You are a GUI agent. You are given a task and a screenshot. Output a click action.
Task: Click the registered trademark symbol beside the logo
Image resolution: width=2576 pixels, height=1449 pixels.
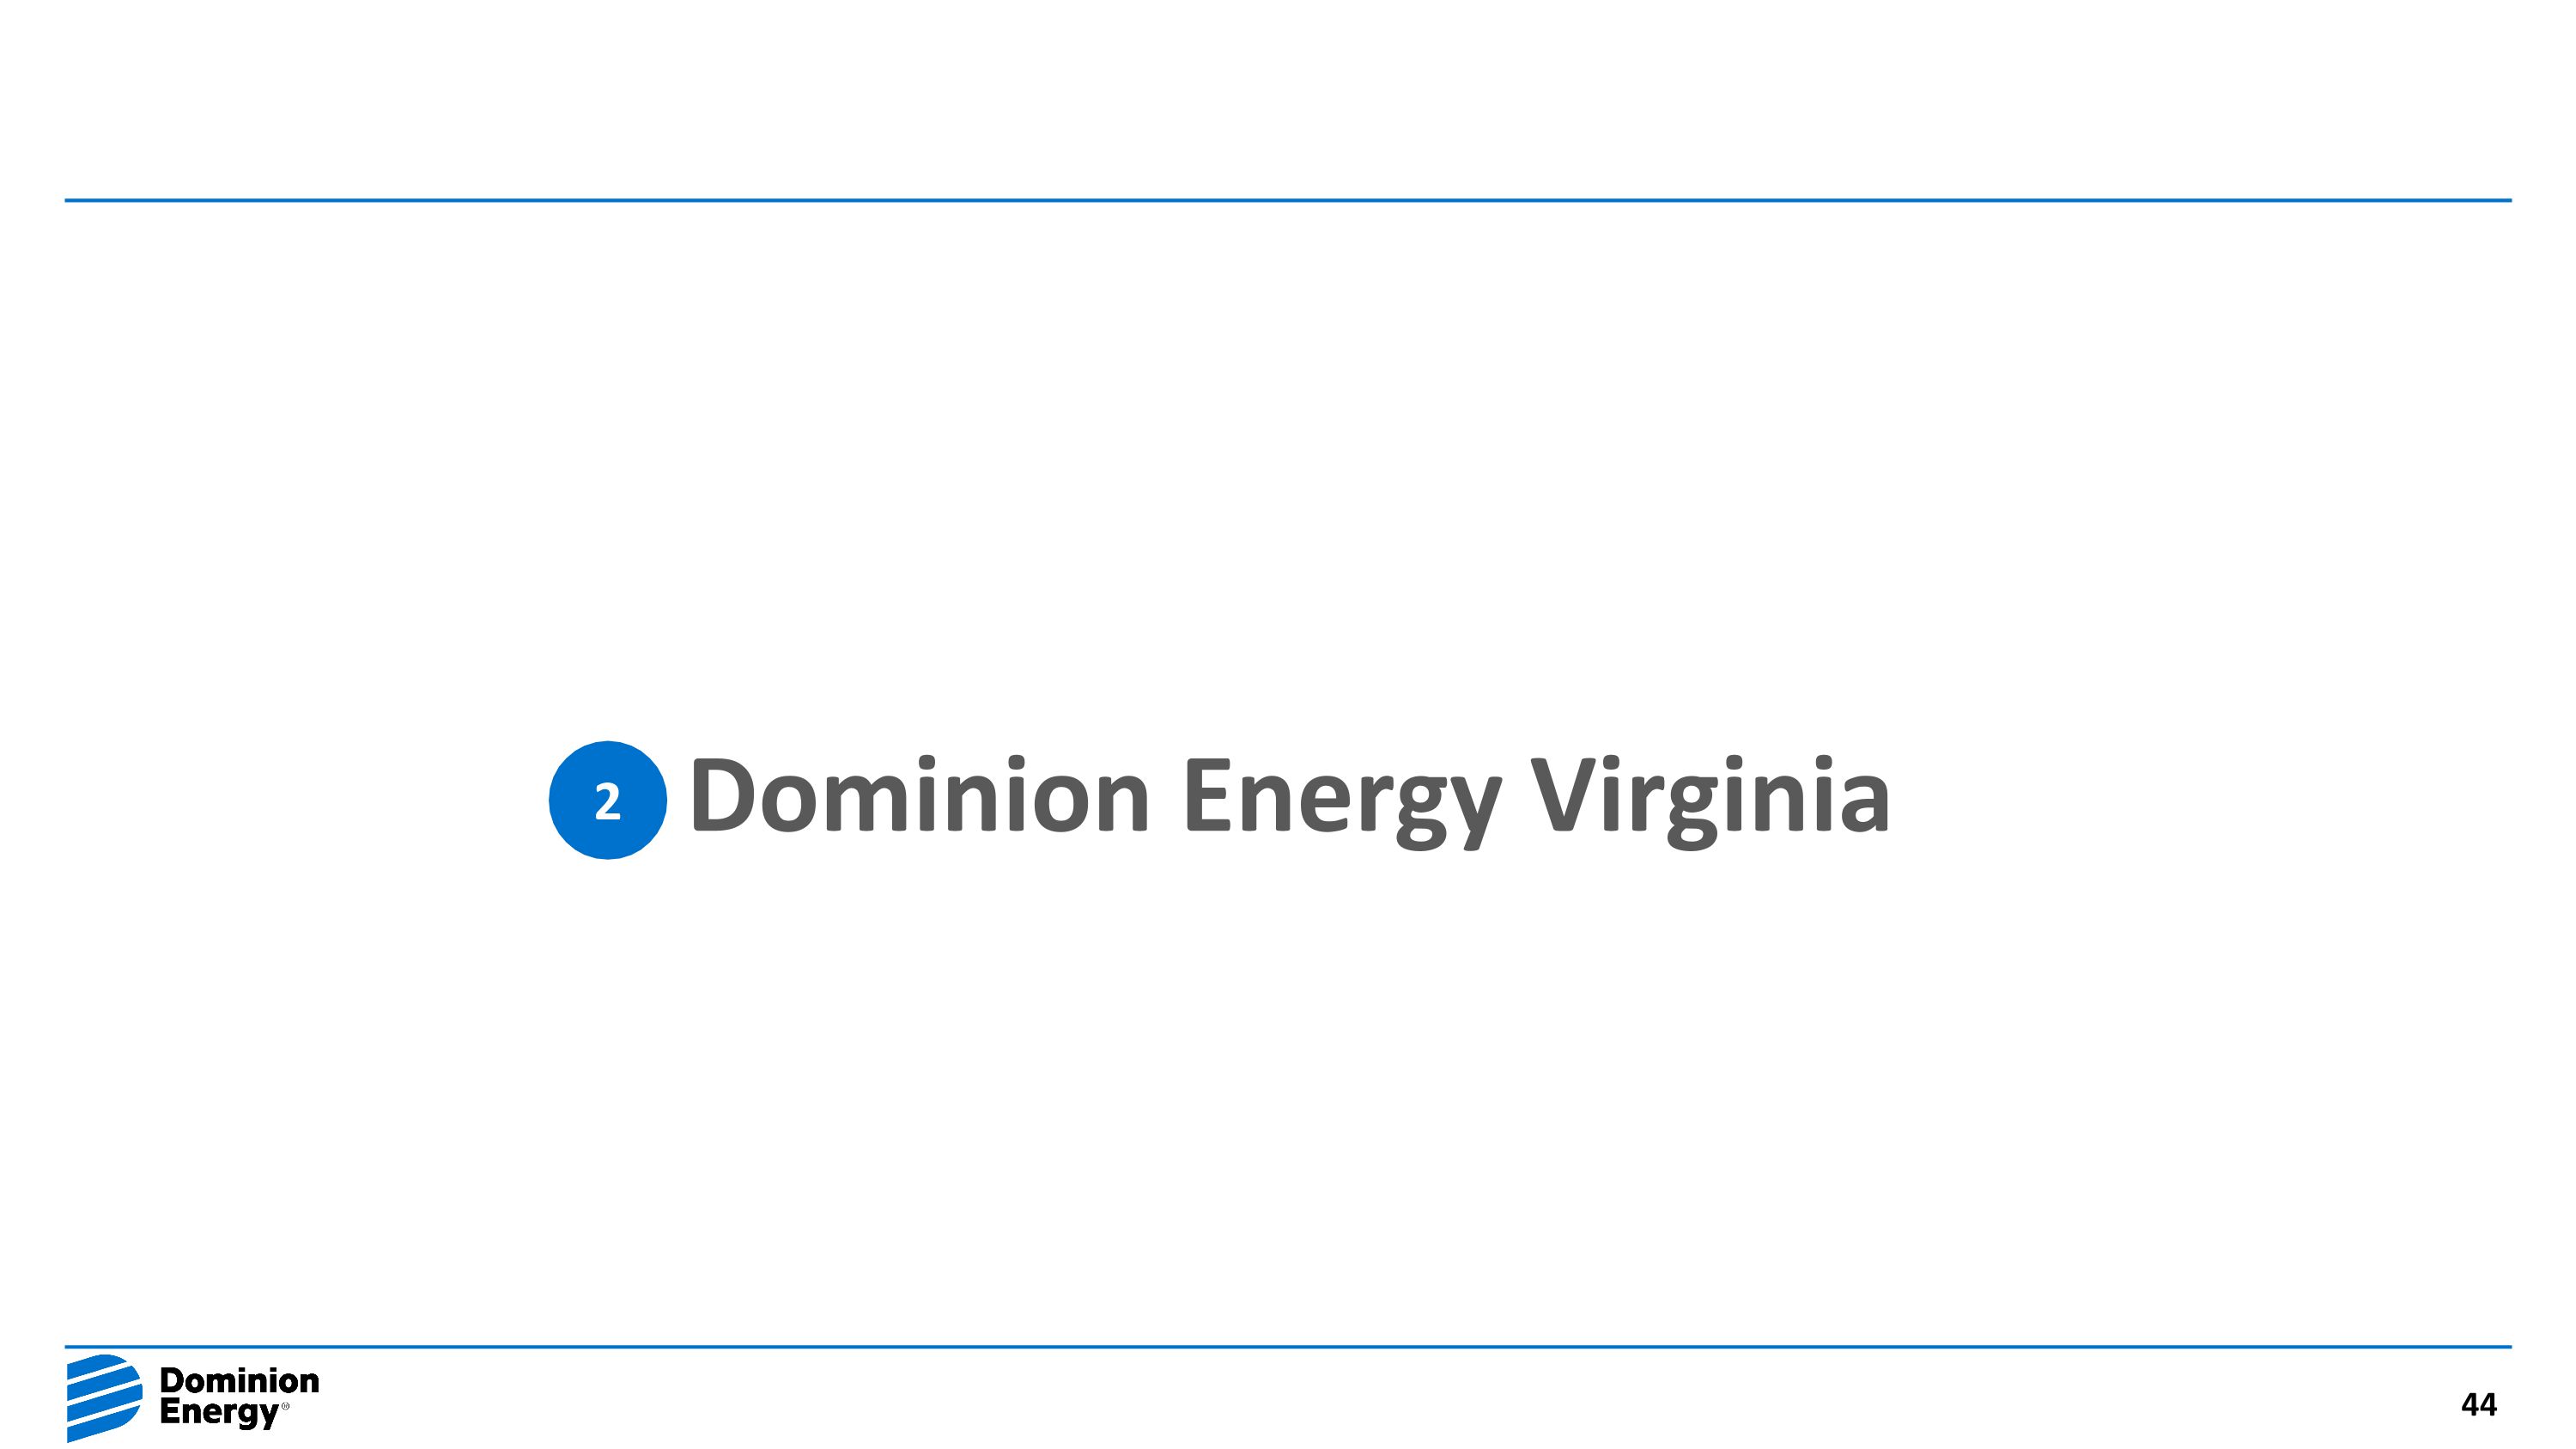click(x=286, y=1407)
